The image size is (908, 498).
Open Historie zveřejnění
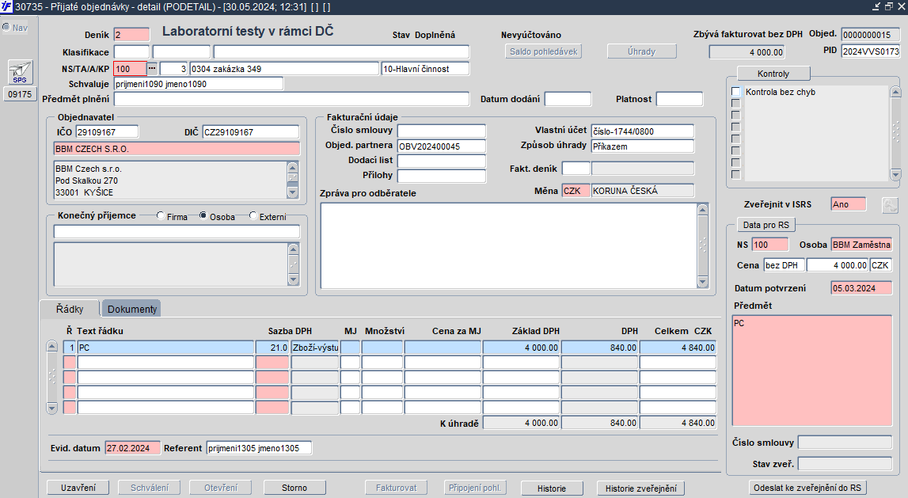coord(640,488)
